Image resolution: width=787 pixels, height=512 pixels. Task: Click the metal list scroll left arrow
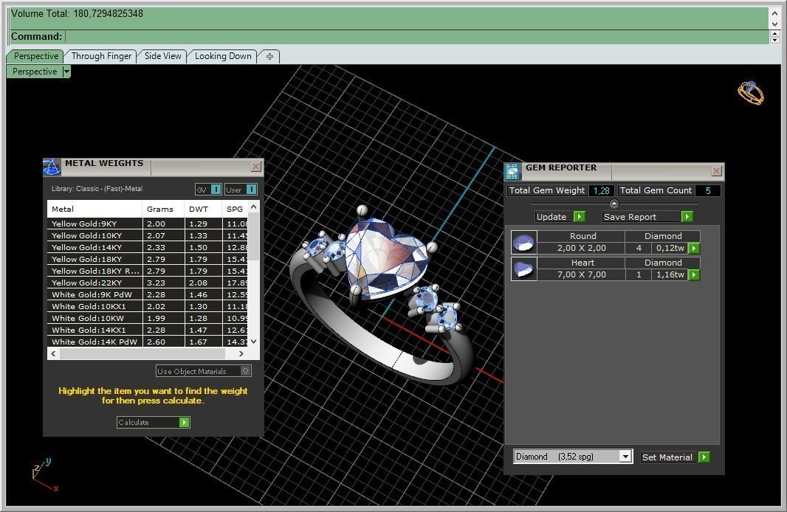(54, 353)
